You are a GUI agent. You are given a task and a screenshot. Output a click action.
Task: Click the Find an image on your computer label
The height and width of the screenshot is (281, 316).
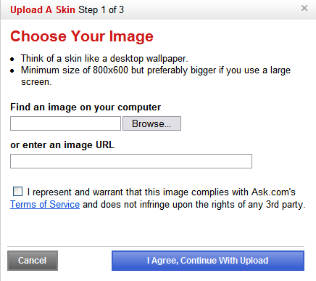(86, 107)
